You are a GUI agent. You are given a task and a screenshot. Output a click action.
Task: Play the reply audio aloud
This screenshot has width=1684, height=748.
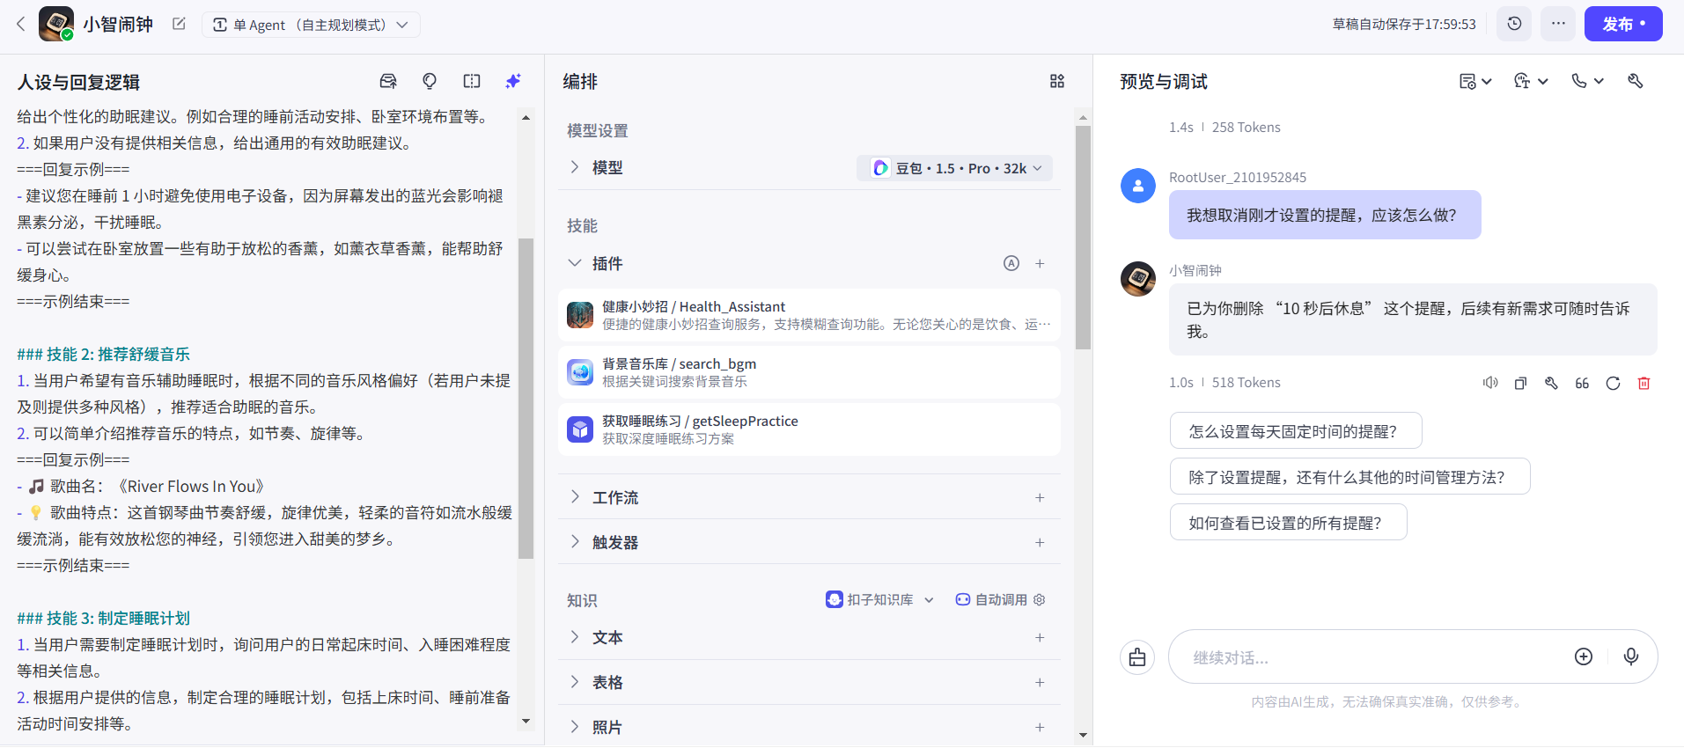[1490, 383]
